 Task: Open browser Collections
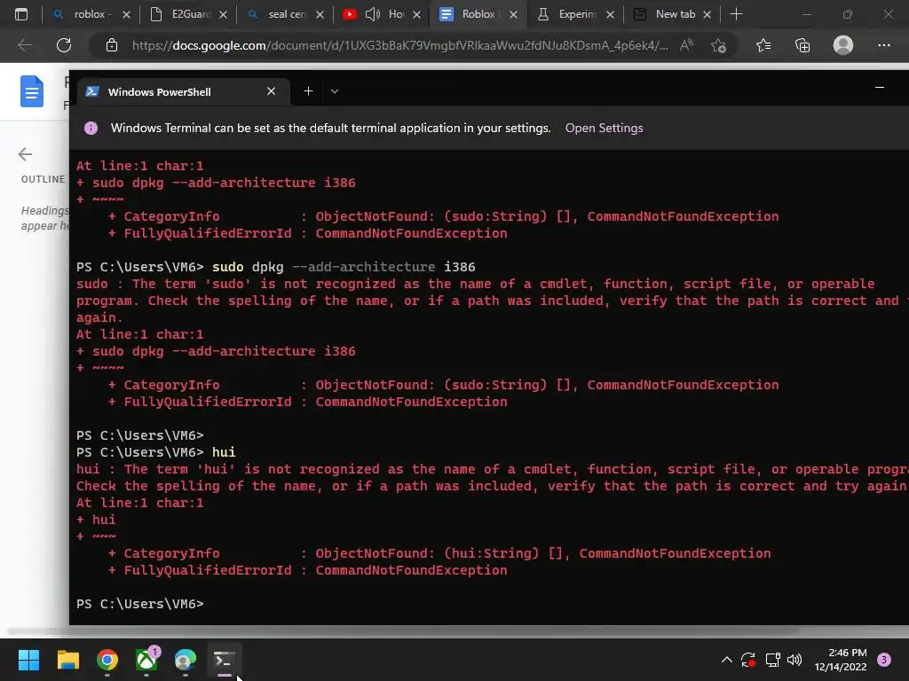click(x=802, y=45)
